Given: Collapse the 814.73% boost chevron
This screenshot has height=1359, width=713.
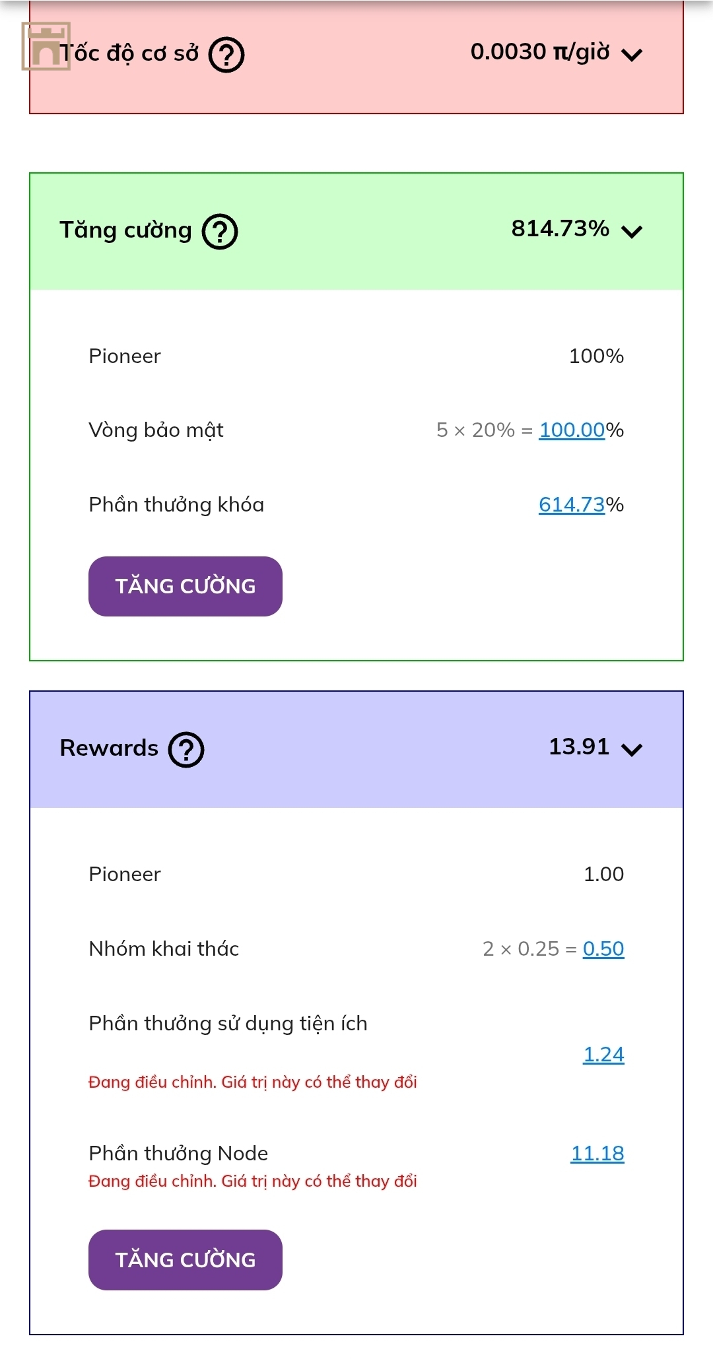Looking at the screenshot, I should [x=632, y=232].
